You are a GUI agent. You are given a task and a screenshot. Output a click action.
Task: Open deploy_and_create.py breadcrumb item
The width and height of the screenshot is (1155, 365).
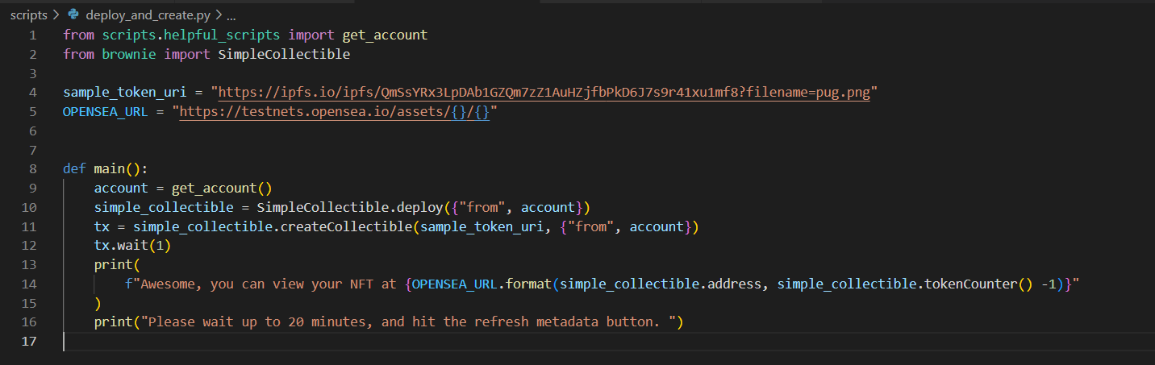coord(148,15)
